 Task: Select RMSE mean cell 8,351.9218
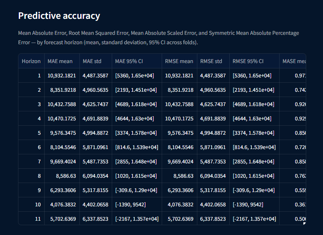pyautogui.click(x=179, y=90)
